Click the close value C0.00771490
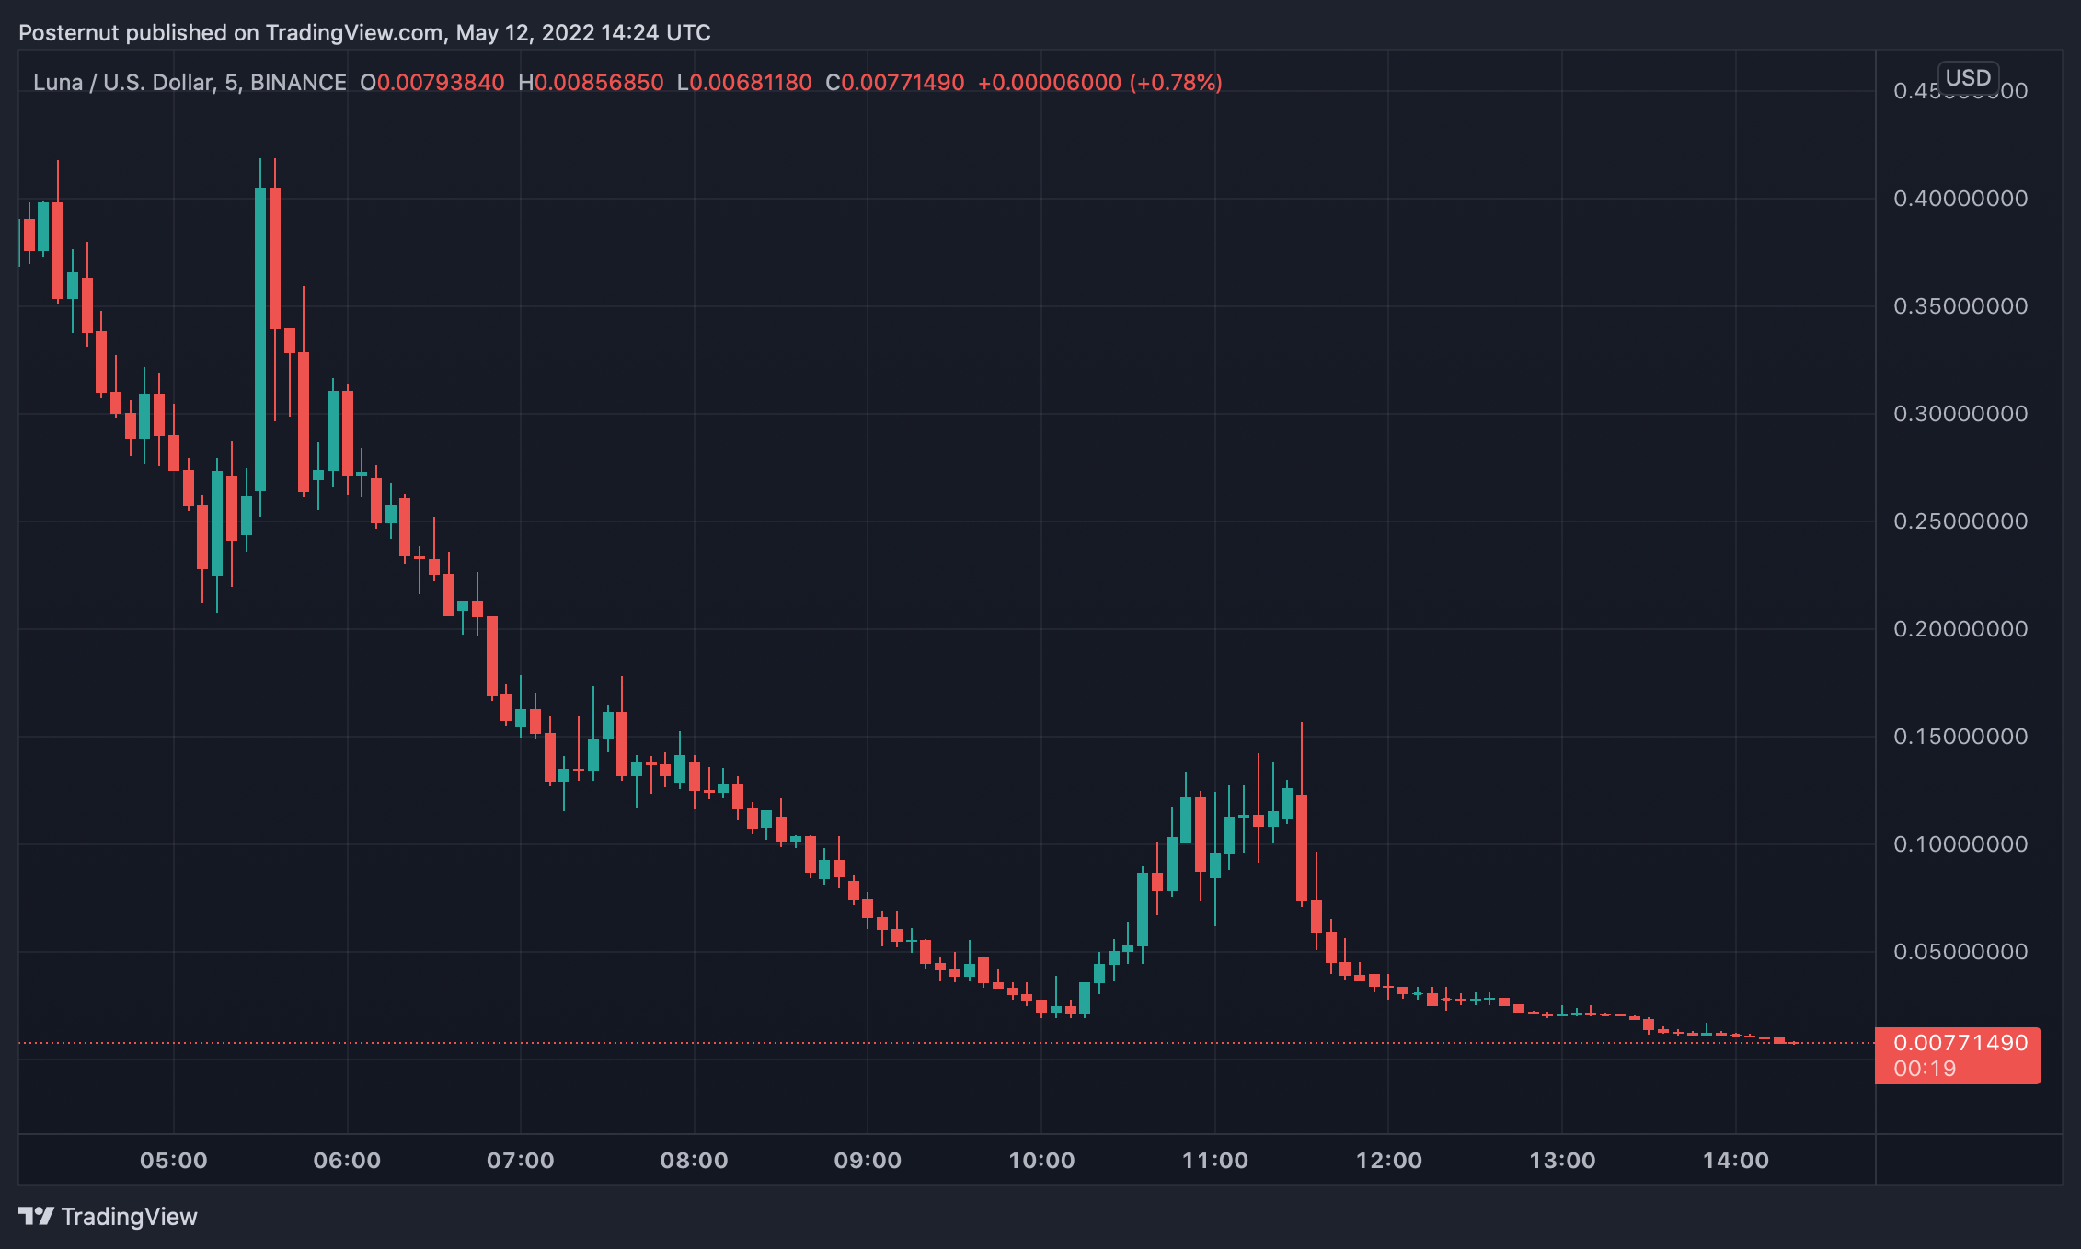Image resolution: width=2081 pixels, height=1249 pixels. (x=895, y=82)
